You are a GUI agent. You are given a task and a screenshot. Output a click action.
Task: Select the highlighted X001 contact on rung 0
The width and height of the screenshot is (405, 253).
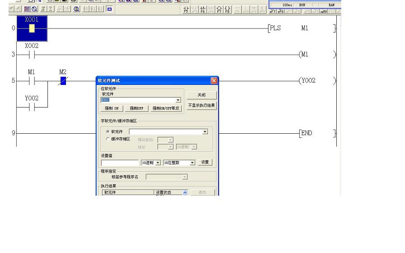click(32, 28)
